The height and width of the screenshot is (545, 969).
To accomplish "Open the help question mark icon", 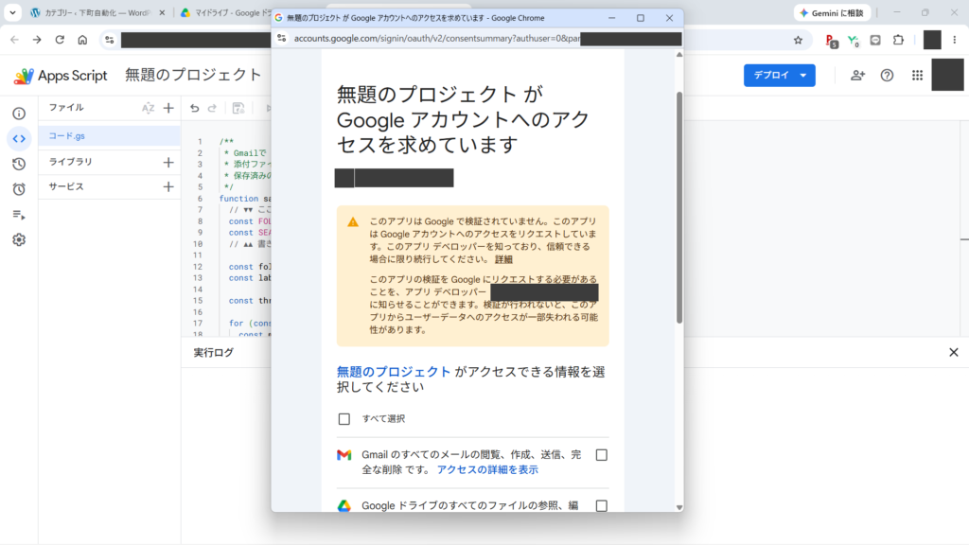I will [x=887, y=76].
